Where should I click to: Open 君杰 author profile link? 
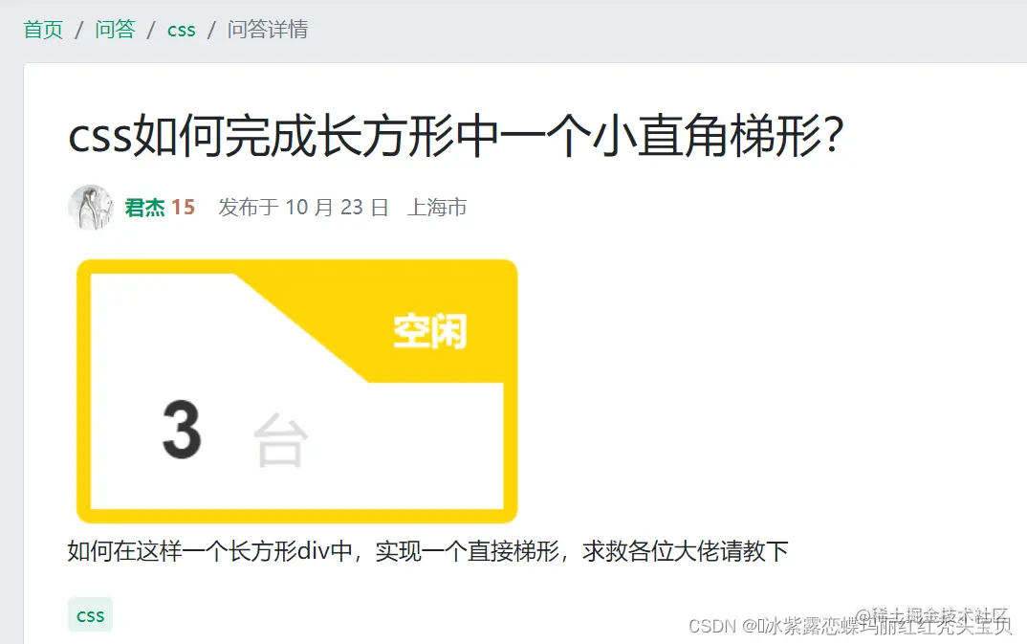coord(144,207)
